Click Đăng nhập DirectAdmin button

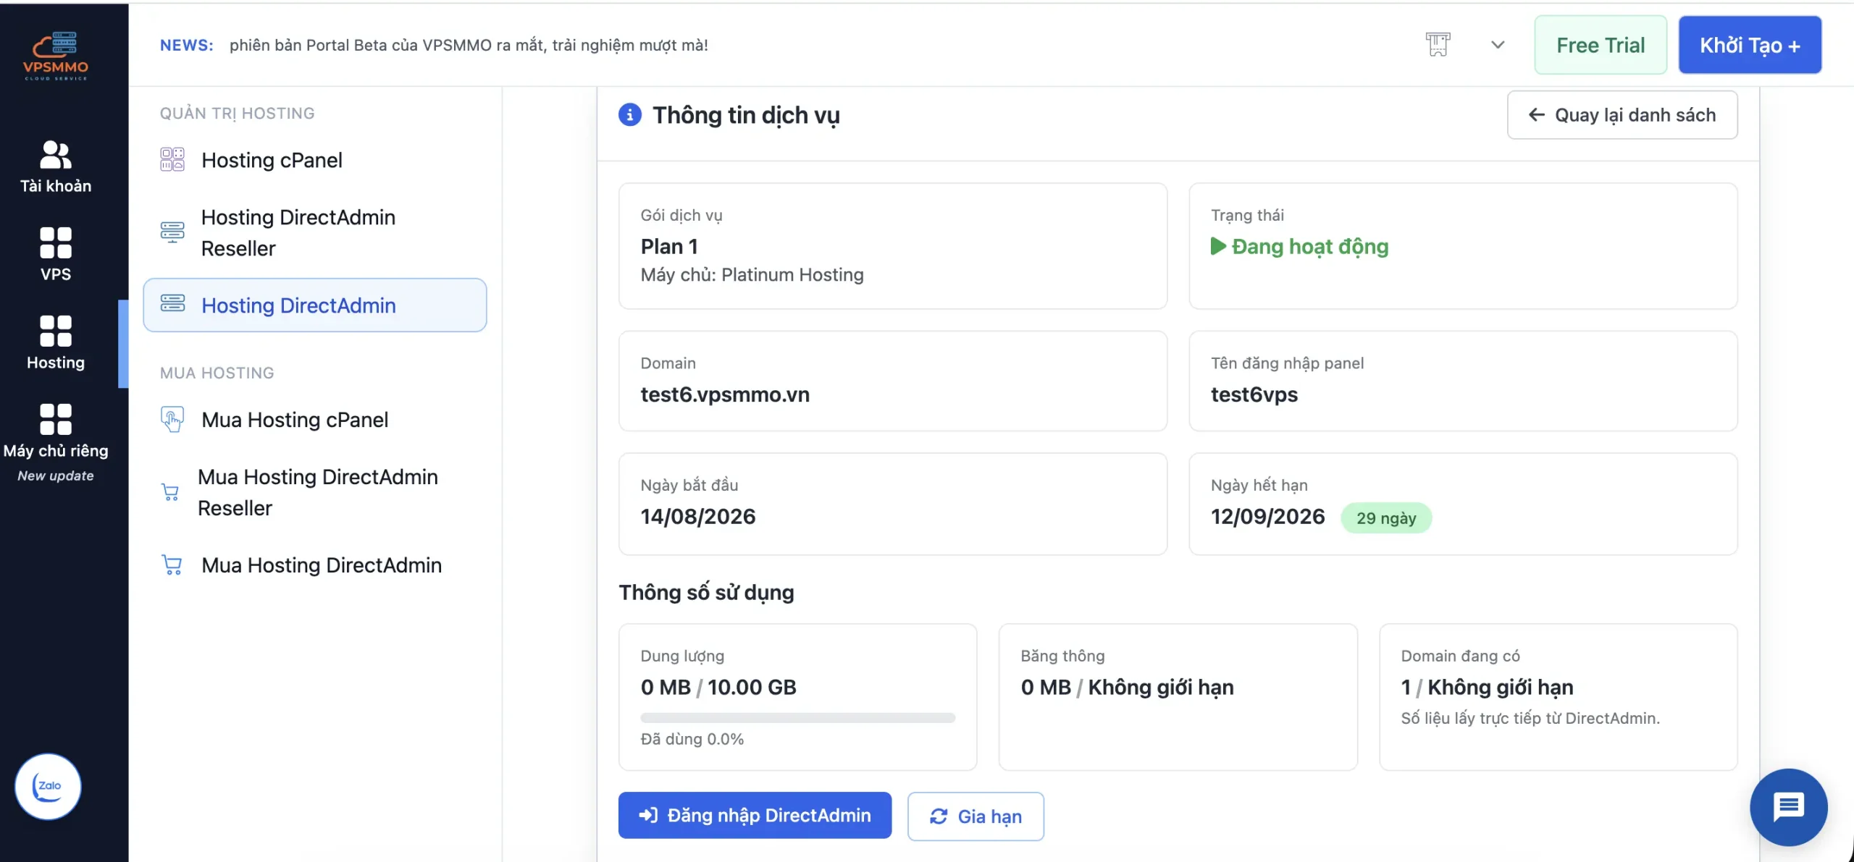coord(755,815)
